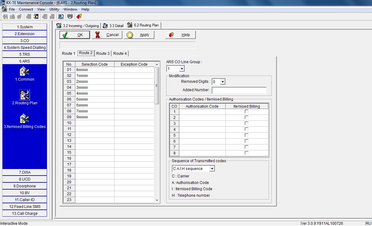Open the 5.TRS section
The height and width of the screenshot is (226, 372).
point(25,54)
